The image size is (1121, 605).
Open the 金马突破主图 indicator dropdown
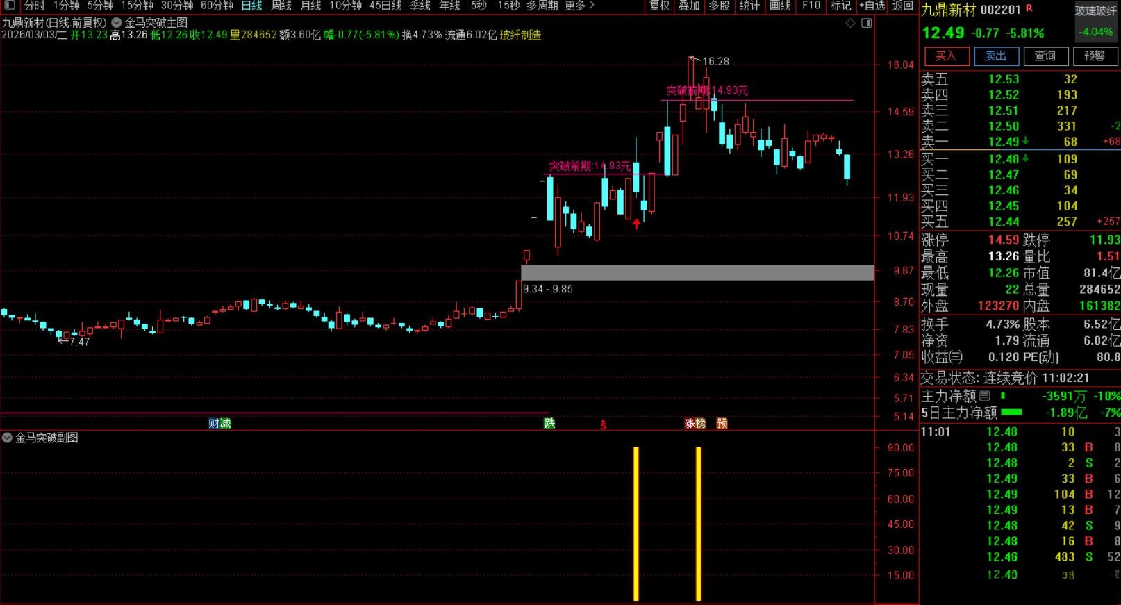point(117,23)
